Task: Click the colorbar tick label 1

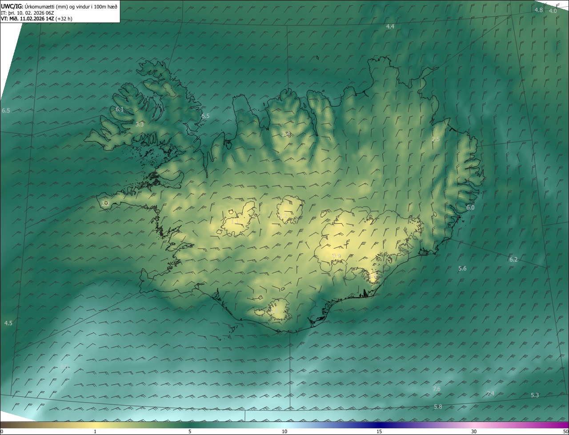Action: tap(95, 431)
